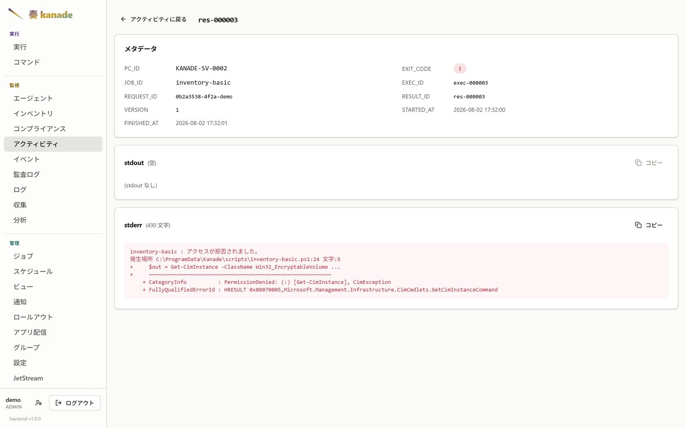The width and height of the screenshot is (686, 428).
Task: Open ロールアウト in the sidebar
Action: pos(53,317)
